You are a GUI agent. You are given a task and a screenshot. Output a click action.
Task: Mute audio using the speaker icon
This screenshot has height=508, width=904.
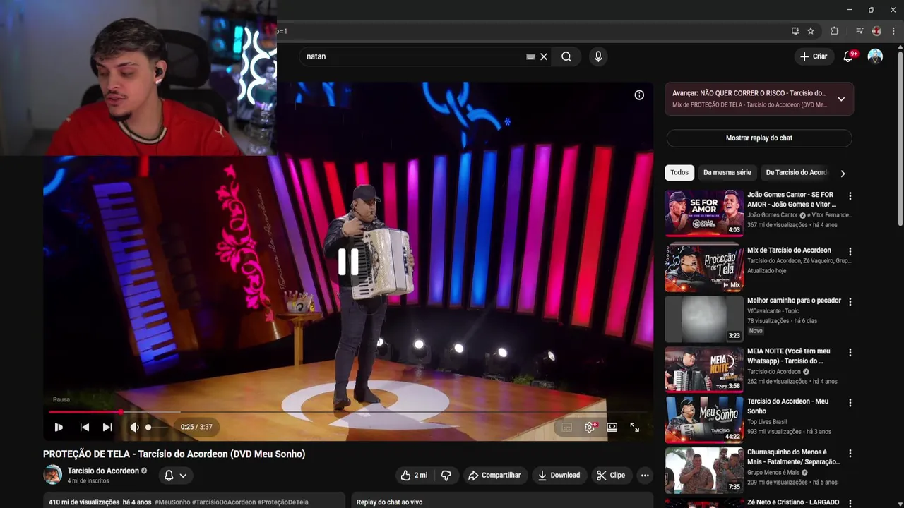click(x=134, y=427)
